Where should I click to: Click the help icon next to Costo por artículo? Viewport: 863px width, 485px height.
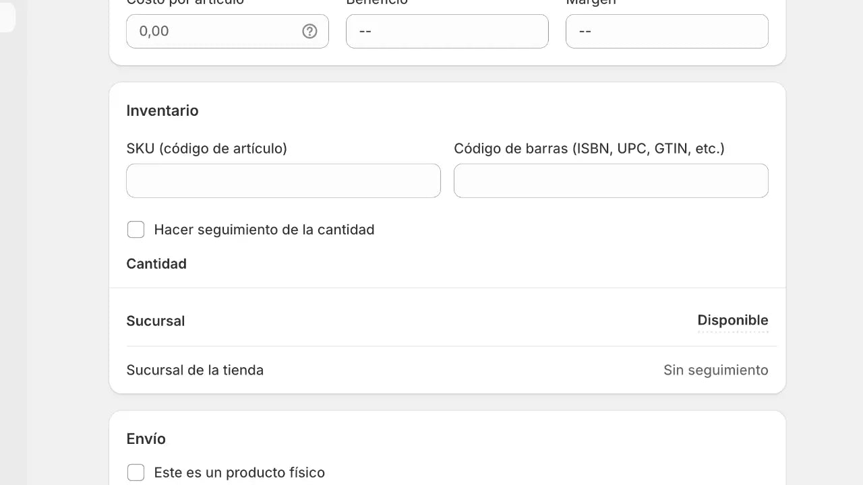(x=309, y=31)
